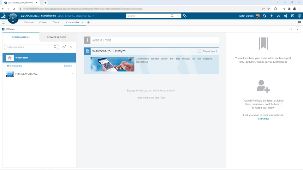Click Show All communities link
303x170 pixels.
(x=68, y=66)
